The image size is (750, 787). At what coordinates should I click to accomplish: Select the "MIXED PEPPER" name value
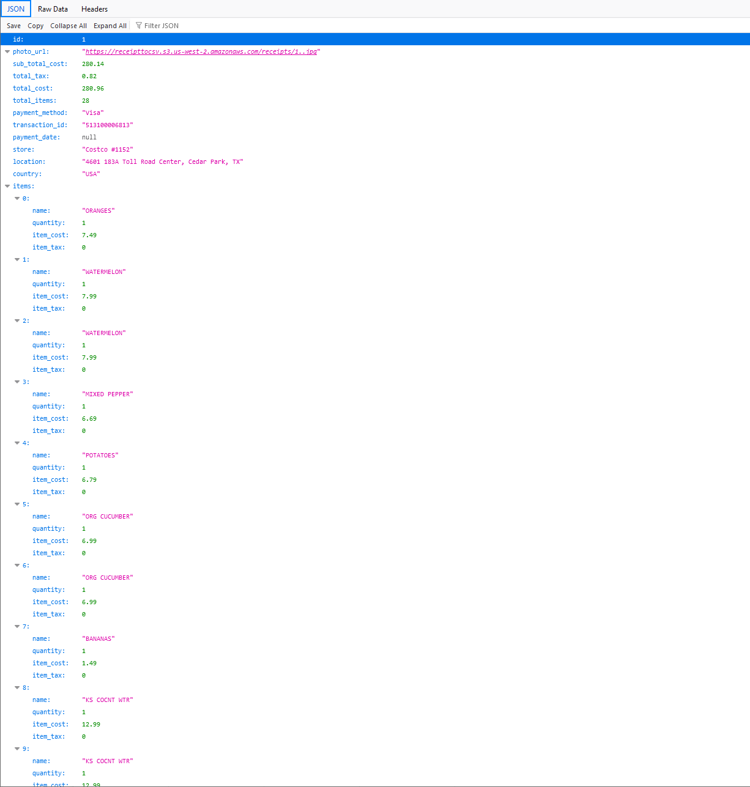coord(108,394)
